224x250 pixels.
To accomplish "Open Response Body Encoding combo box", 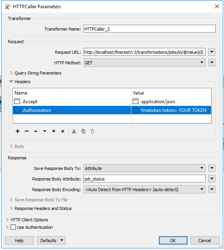I will point(144,190).
